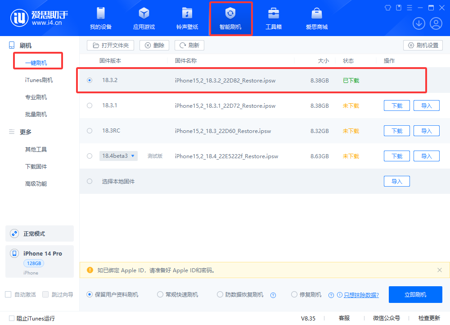Collapse the 更多 sidebar section

pos(11,132)
